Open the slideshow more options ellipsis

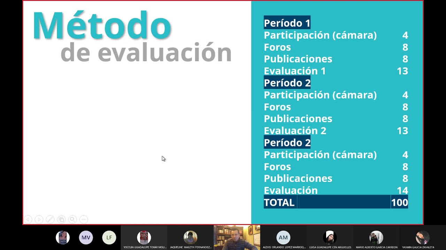coord(84,219)
